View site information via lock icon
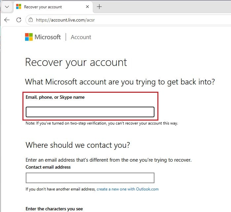This screenshot has height=212, width=231. click(x=31, y=20)
